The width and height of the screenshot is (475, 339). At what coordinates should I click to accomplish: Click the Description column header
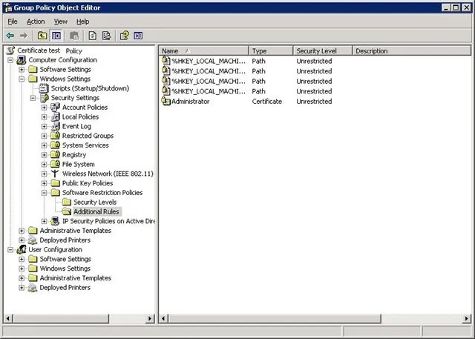point(412,51)
